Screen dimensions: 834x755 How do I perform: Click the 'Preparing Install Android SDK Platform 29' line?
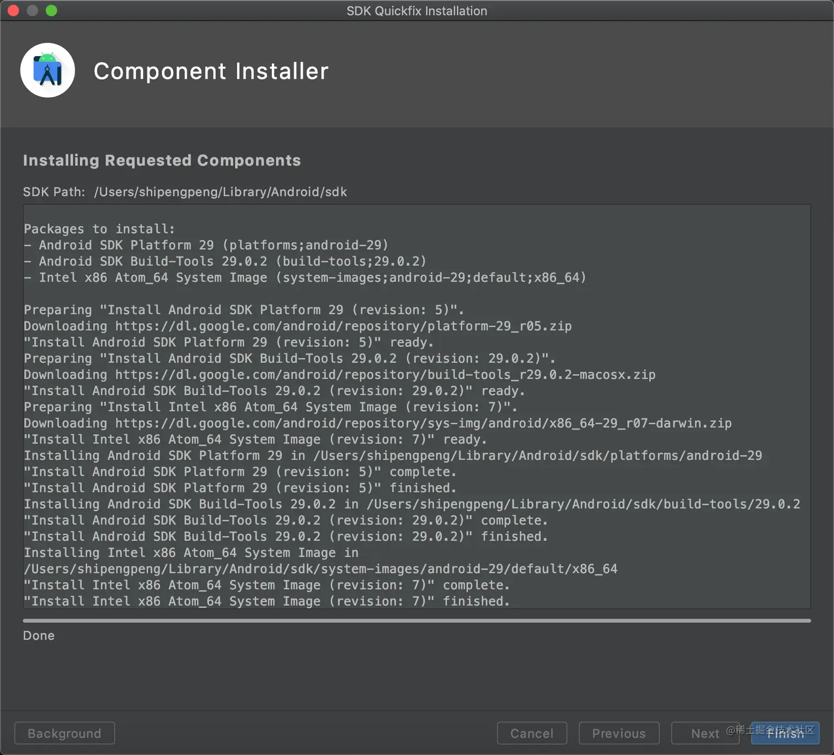tap(244, 310)
